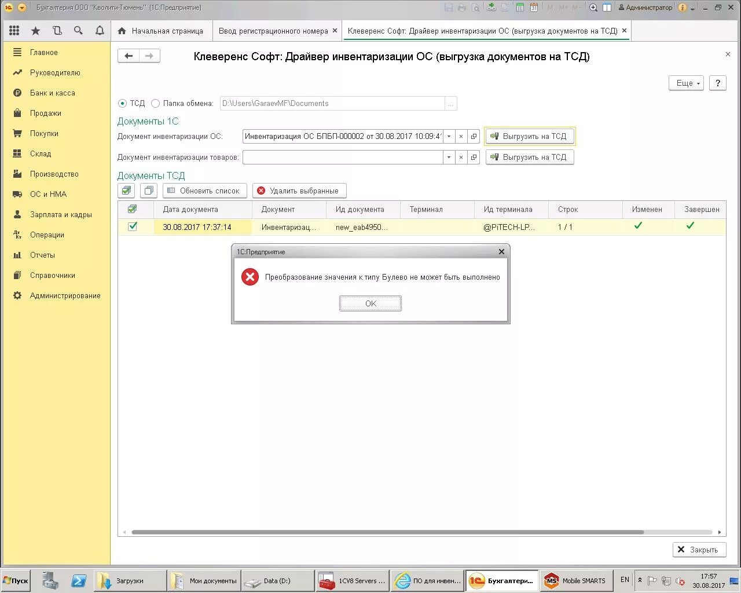Open the selected Документ инвентаризации ОС value

(474, 137)
